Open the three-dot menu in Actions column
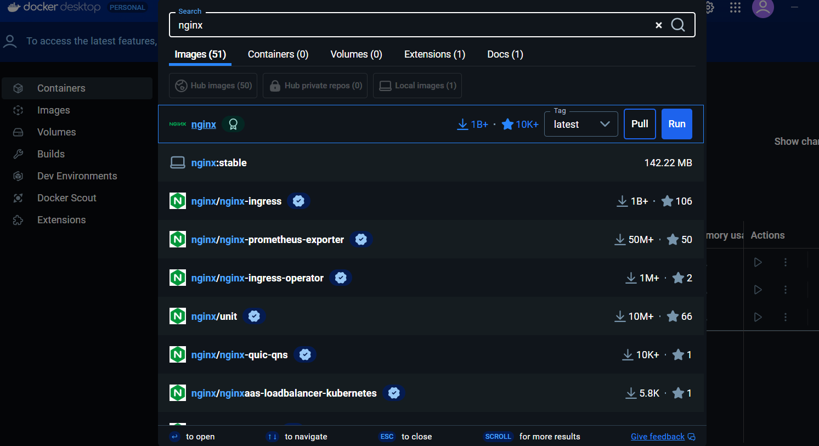 785,262
